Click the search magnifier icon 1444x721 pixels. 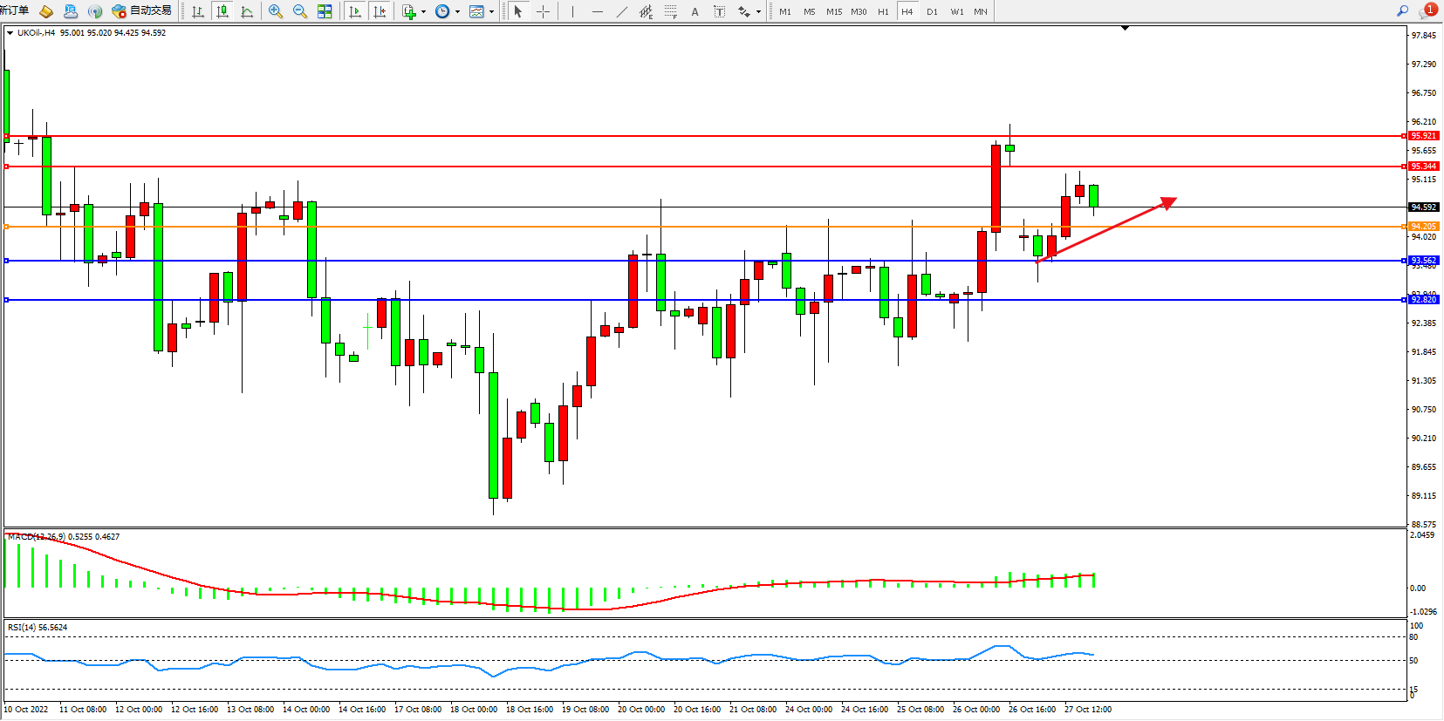point(1402,11)
